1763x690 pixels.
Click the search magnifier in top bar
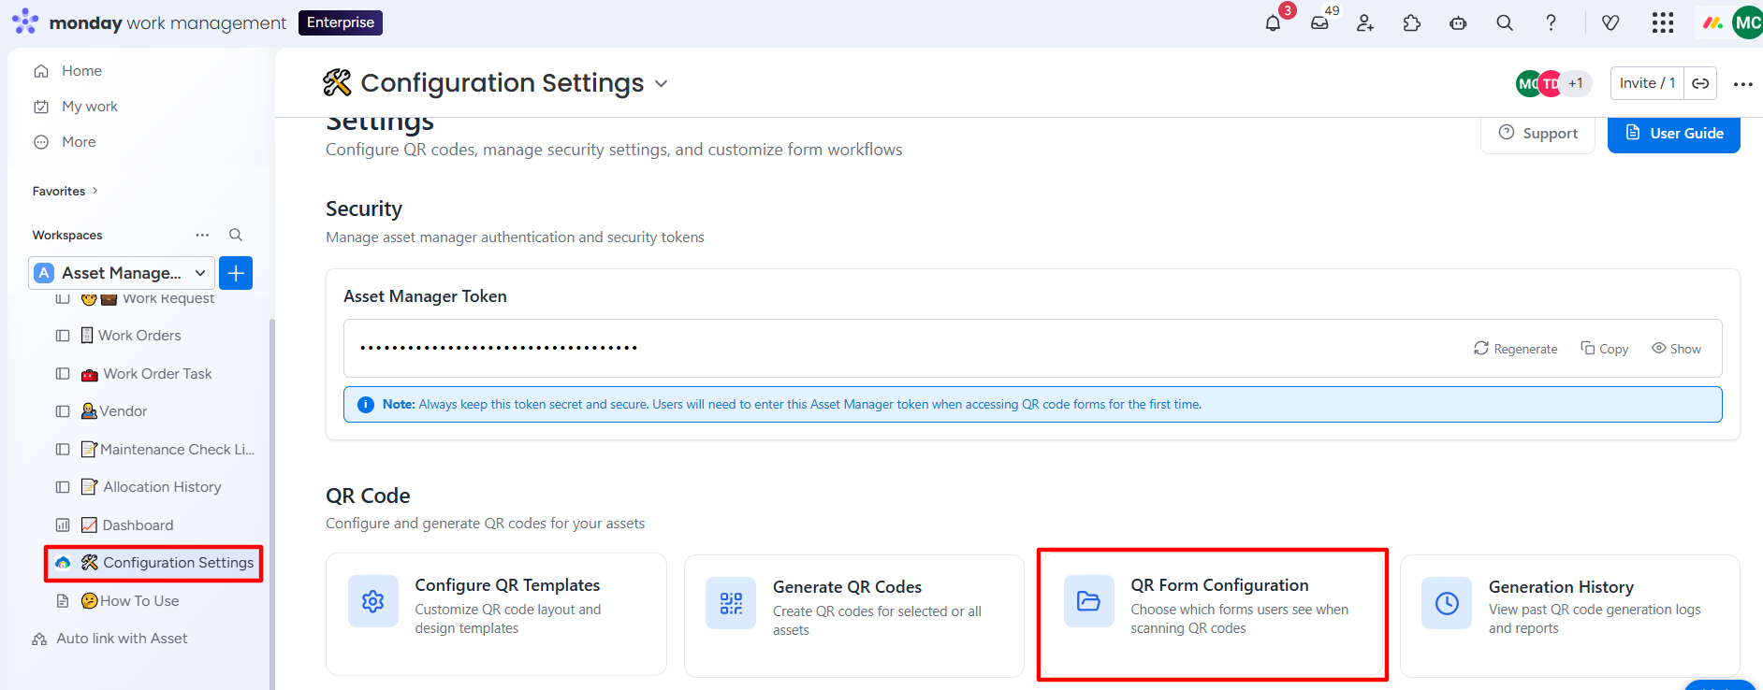(x=1505, y=23)
